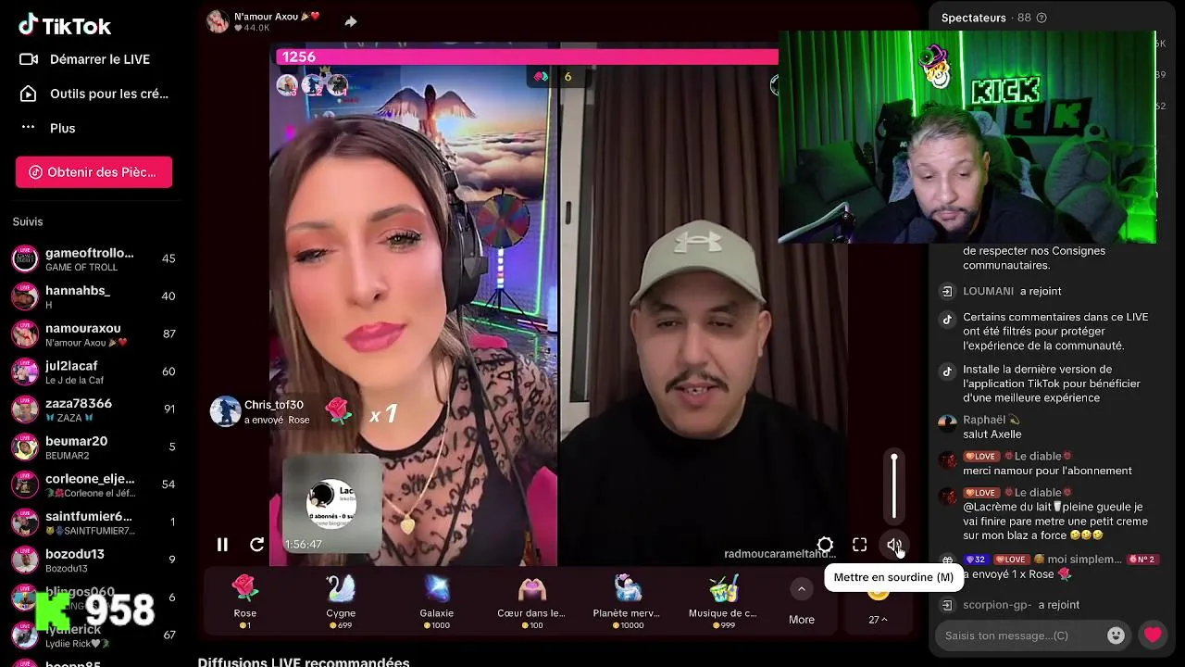Click the Suivis section label

point(28,221)
